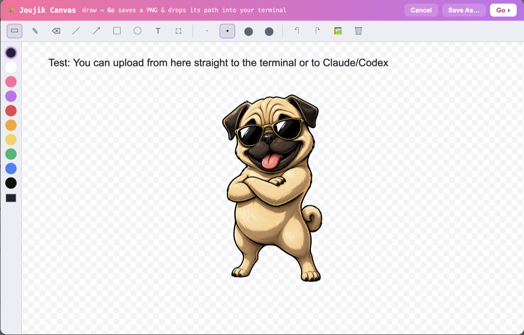
Task: Click the Cancel button
Action: coord(421,10)
